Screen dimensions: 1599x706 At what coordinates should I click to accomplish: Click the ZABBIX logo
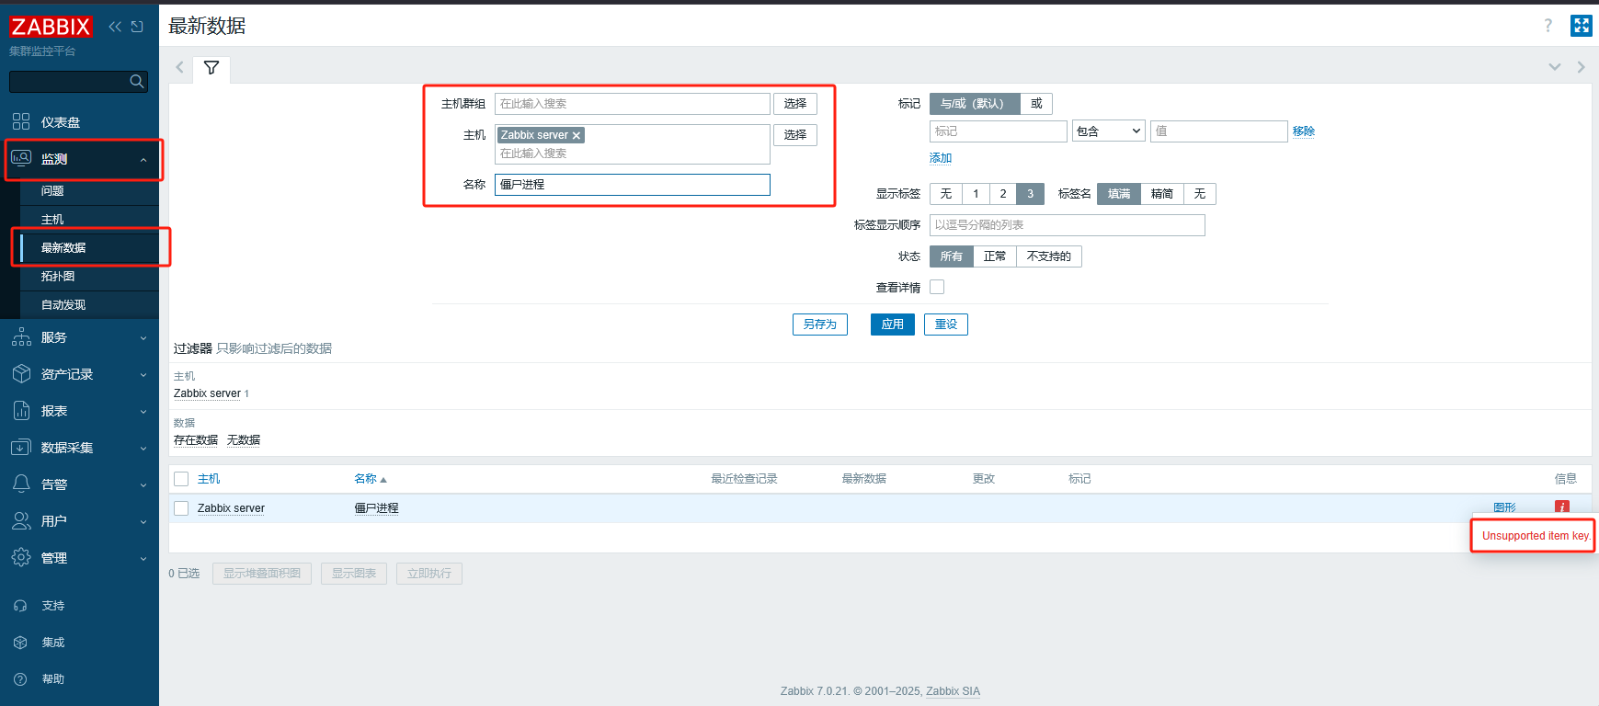(x=51, y=27)
